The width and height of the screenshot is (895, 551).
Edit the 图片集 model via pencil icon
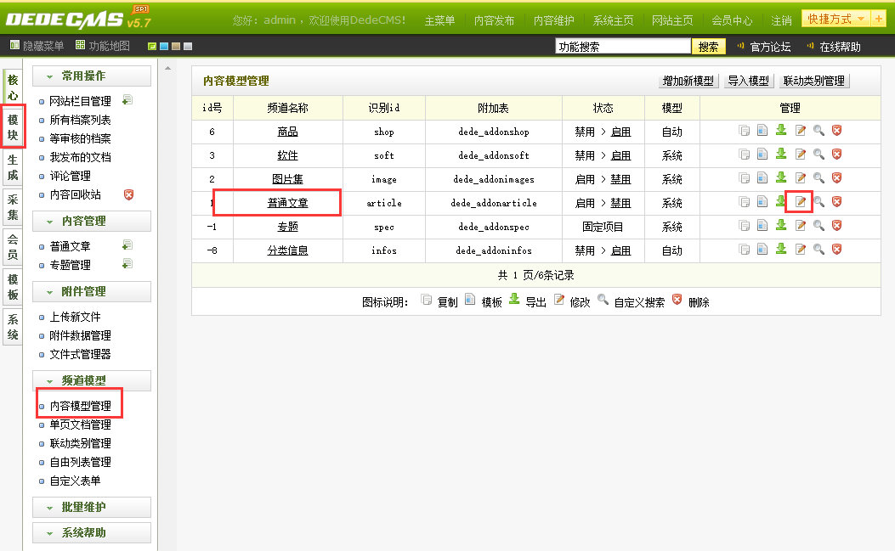(801, 178)
